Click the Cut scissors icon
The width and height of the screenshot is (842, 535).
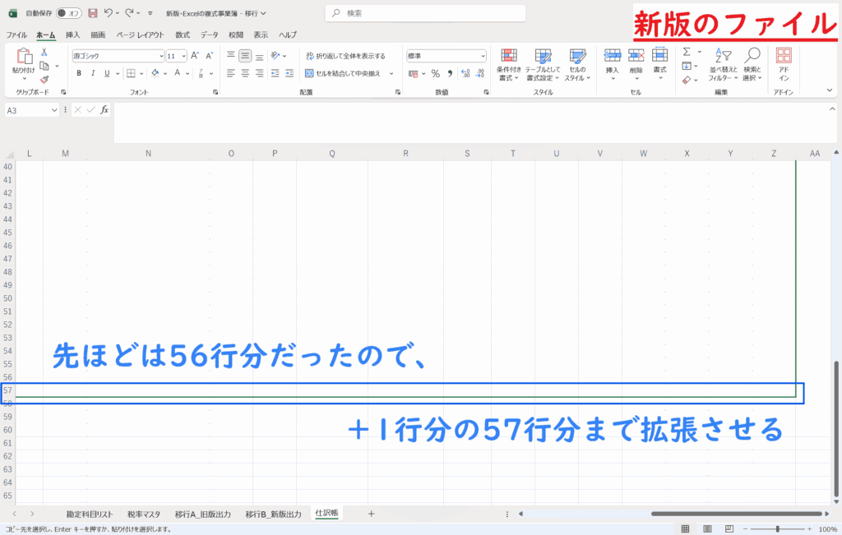click(44, 52)
